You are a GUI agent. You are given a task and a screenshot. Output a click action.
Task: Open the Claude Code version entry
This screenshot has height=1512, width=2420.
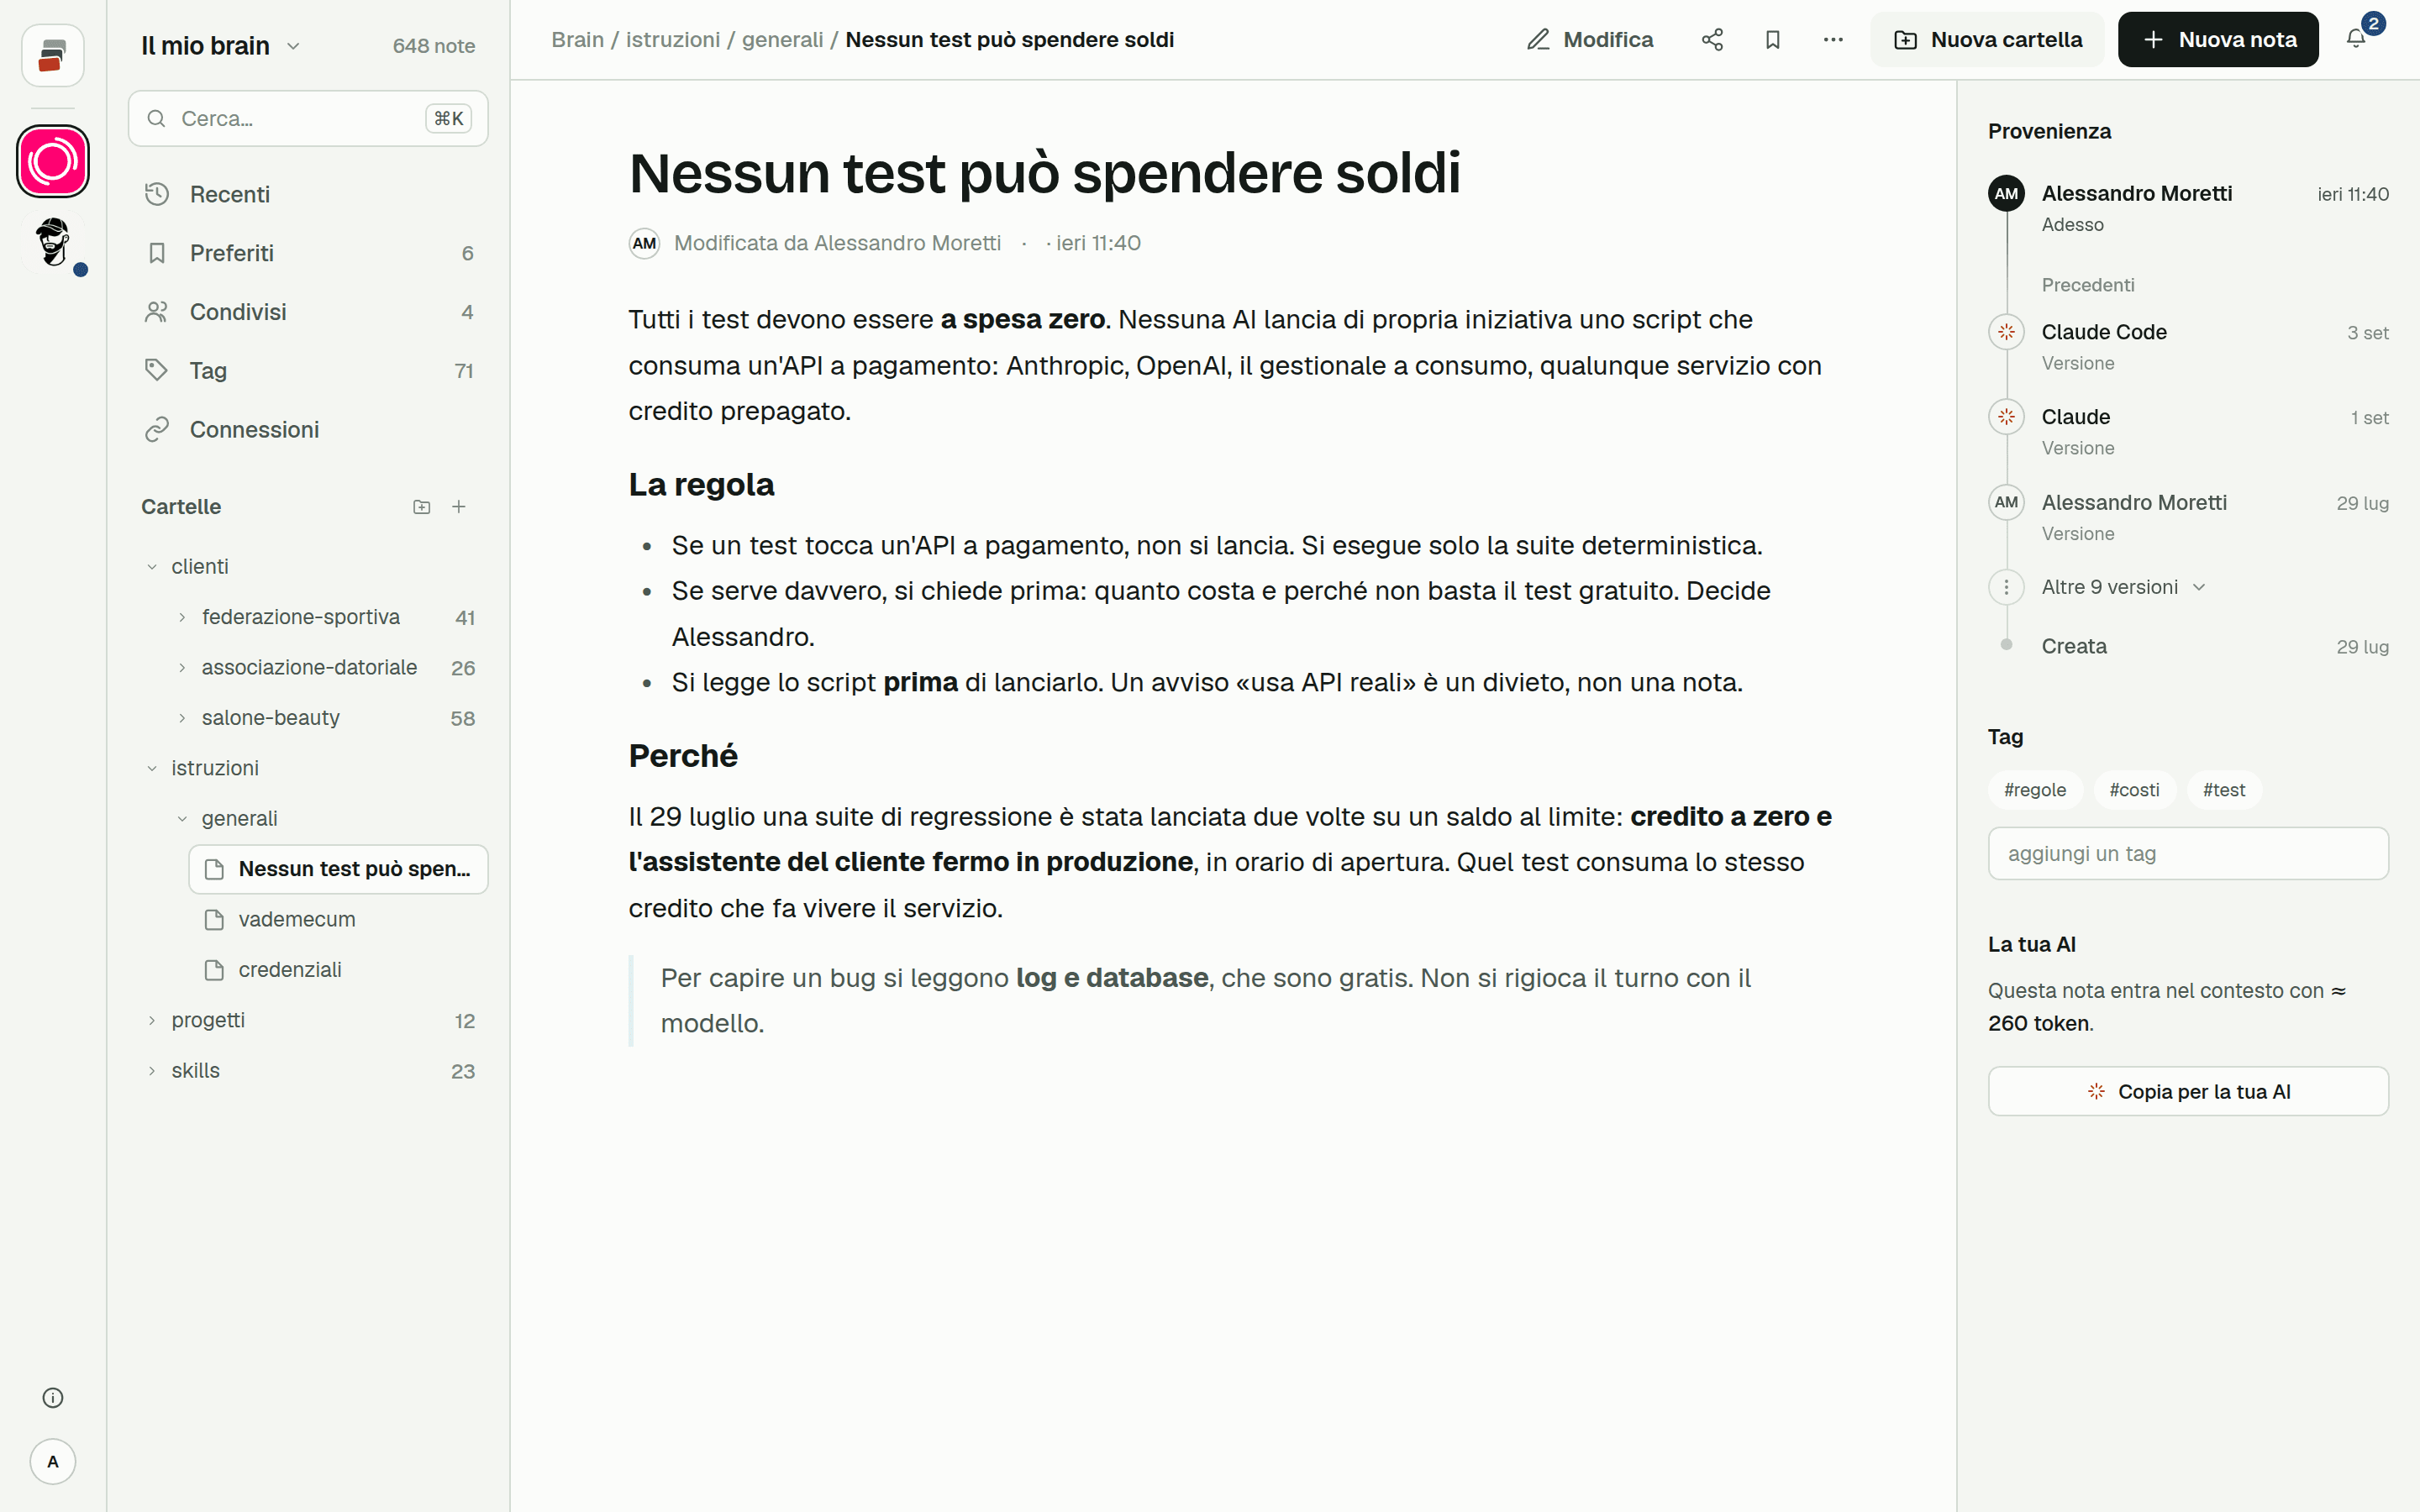coord(2188,346)
